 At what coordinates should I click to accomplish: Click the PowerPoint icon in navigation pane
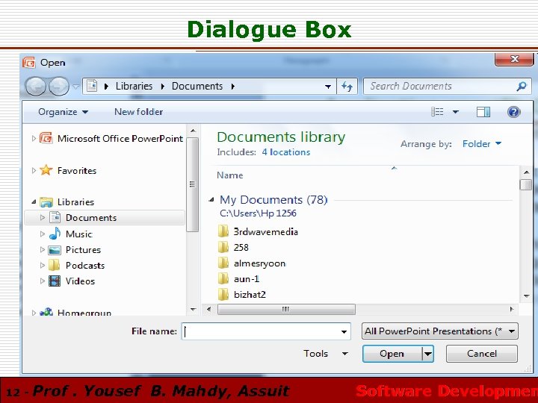coord(46,138)
